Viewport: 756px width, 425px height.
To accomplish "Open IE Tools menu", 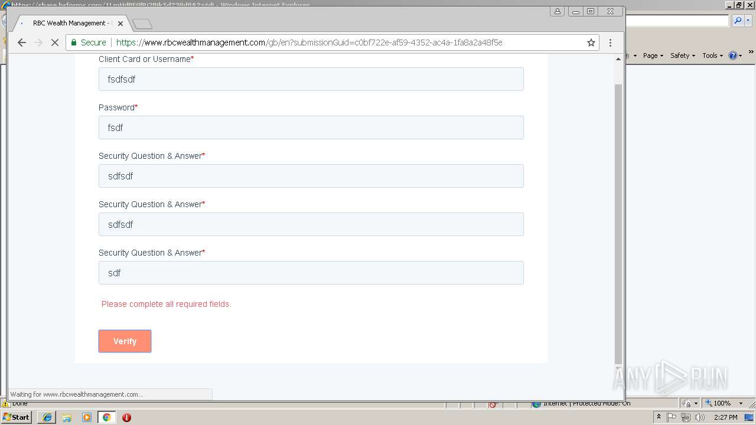I will click(x=712, y=55).
